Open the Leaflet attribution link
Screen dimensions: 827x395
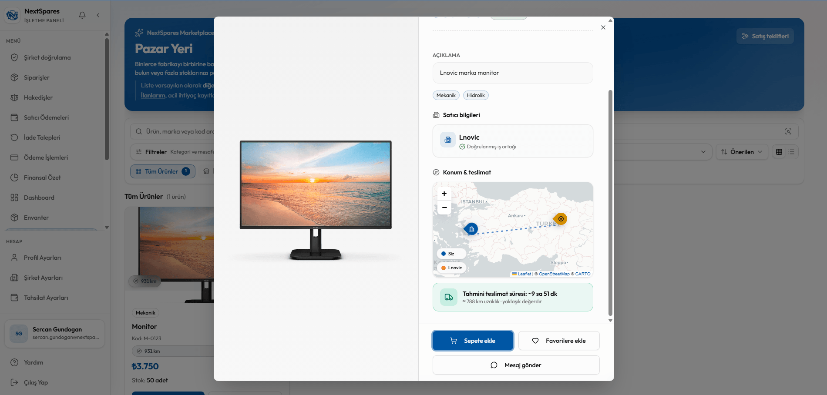pyautogui.click(x=521, y=274)
